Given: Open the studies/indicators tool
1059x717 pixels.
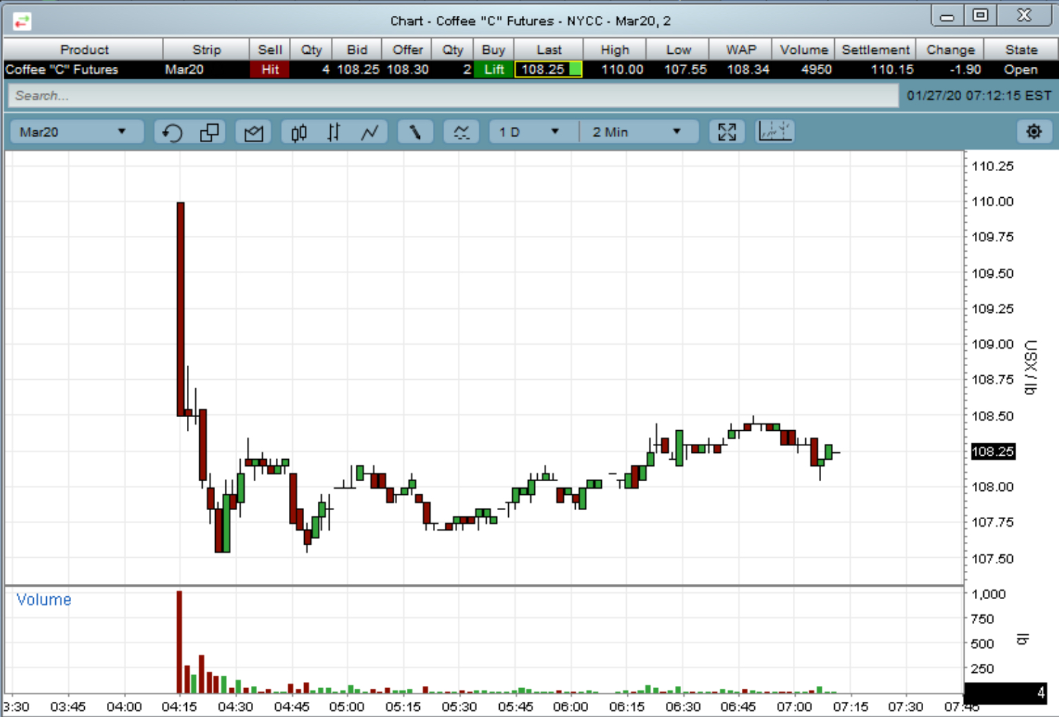Looking at the screenshot, I should [x=461, y=132].
